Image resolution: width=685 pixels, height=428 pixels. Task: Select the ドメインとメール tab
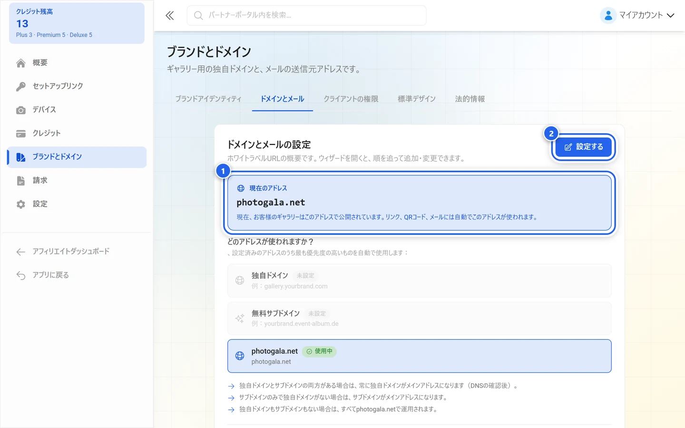[283, 99]
